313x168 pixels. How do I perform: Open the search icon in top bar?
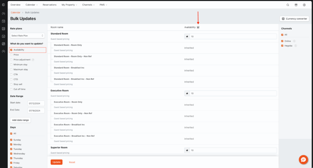[288, 5]
